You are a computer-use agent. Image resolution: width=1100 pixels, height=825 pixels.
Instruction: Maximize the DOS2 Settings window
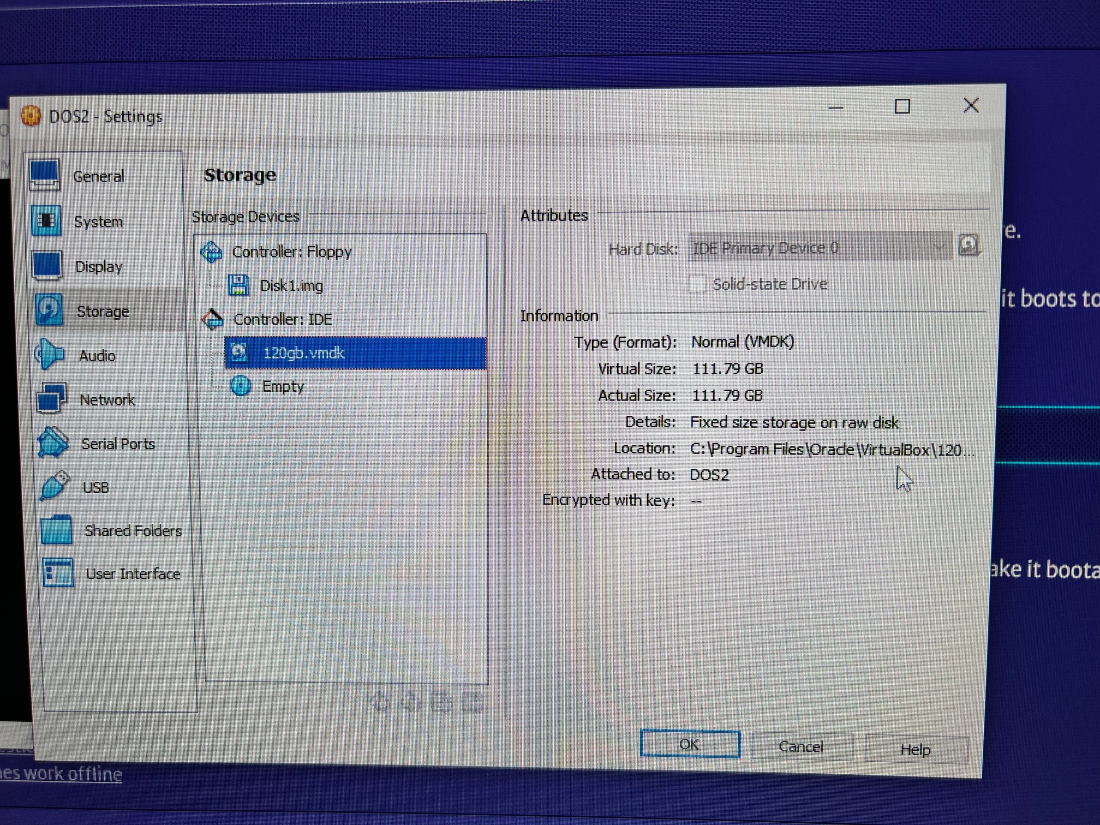[902, 106]
